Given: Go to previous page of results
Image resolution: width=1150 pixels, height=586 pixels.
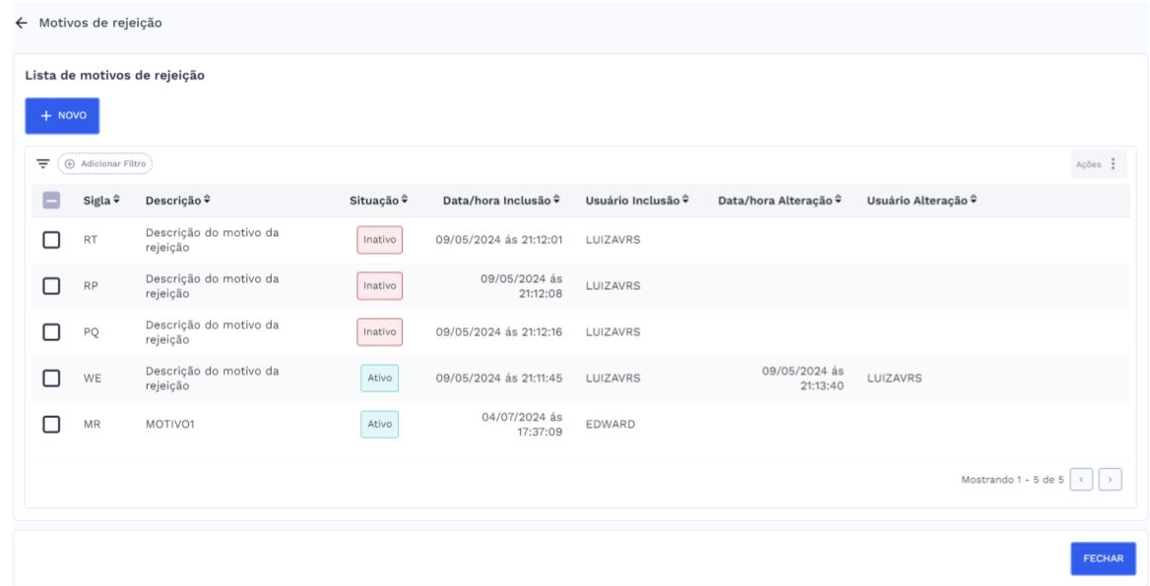Looking at the screenshot, I should click(x=1085, y=482).
